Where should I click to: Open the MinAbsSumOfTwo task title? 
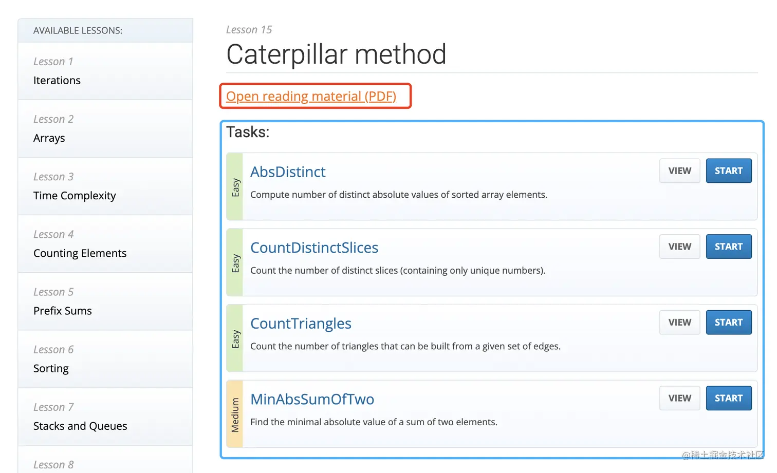coord(312,400)
